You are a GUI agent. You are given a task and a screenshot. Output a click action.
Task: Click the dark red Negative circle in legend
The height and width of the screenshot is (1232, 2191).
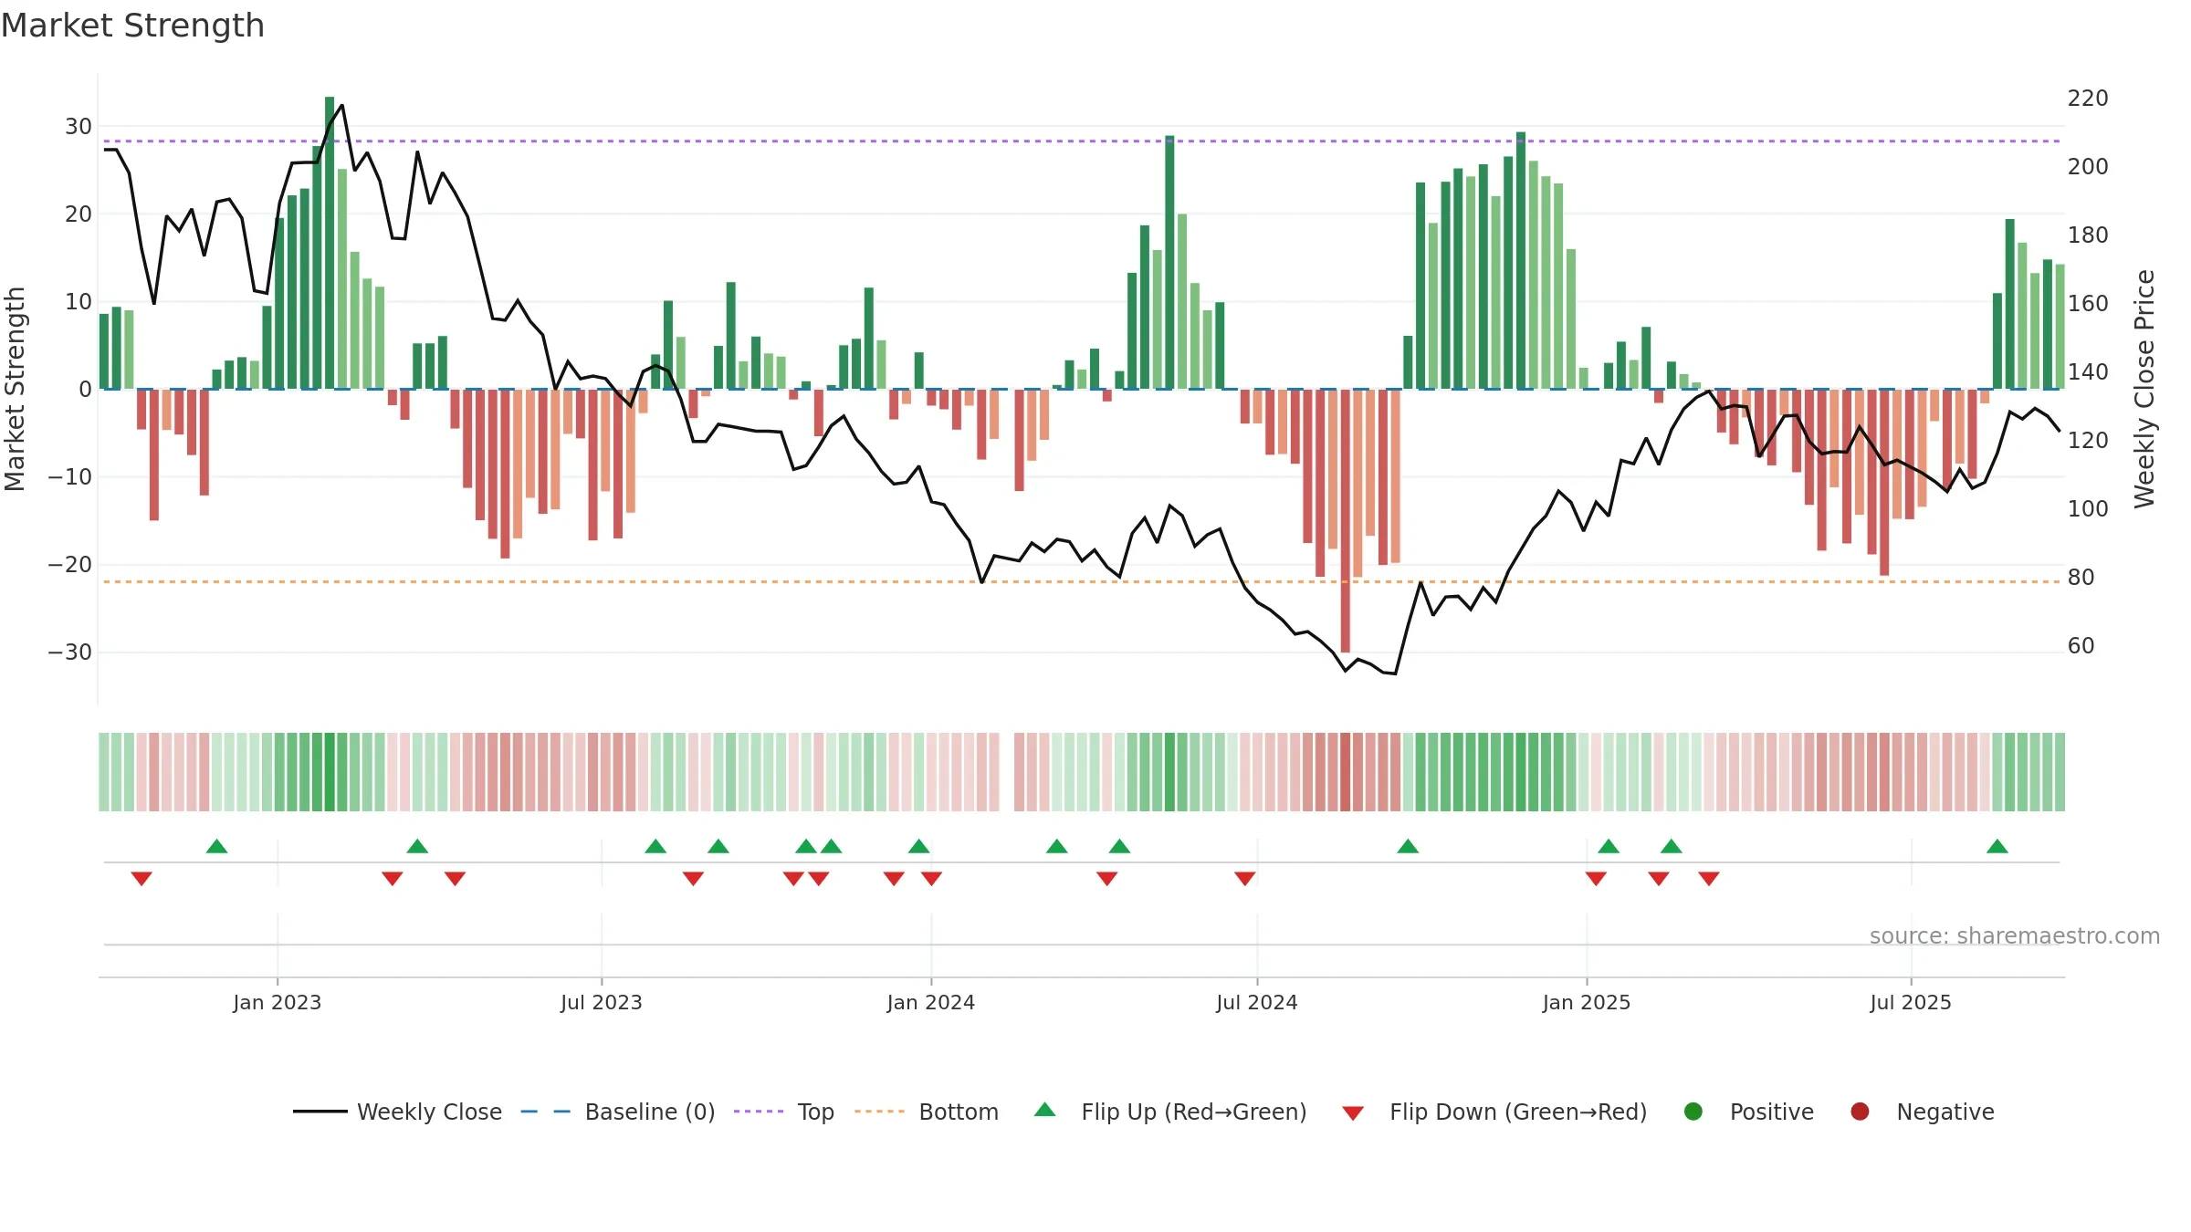pyautogui.click(x=1860, y=1112)
